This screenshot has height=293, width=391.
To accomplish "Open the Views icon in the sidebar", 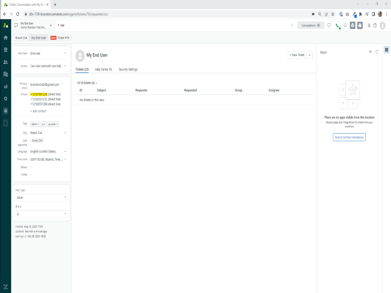I will coord(5,50).
